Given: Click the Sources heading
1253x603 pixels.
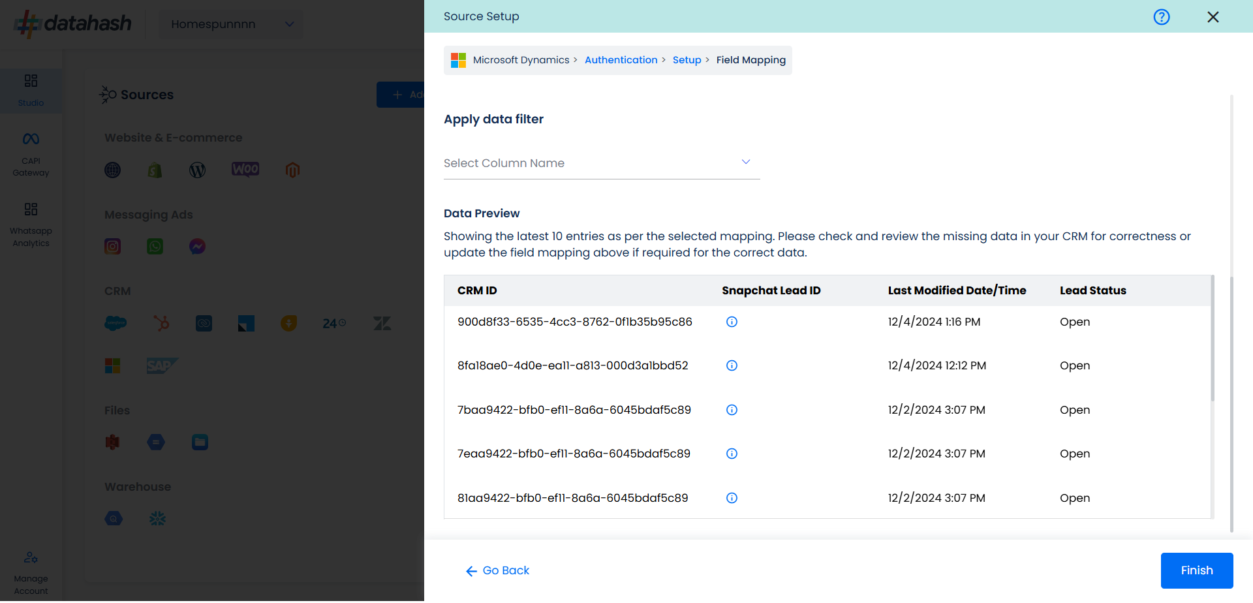Looking at the screenshot, I should 147,95.
